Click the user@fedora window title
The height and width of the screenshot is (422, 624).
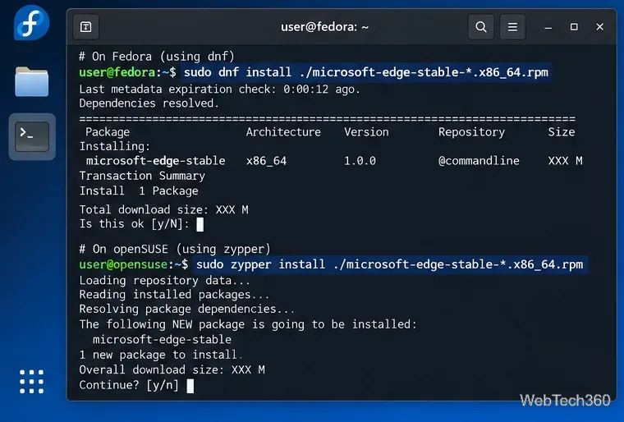[x=325, y=26]
